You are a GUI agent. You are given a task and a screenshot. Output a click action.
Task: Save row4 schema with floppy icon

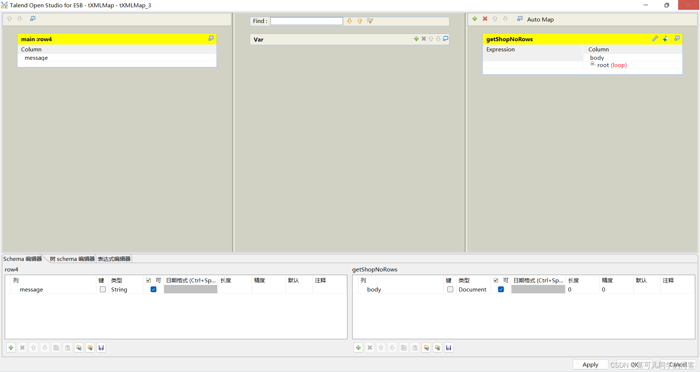click(x=101, y=348)
